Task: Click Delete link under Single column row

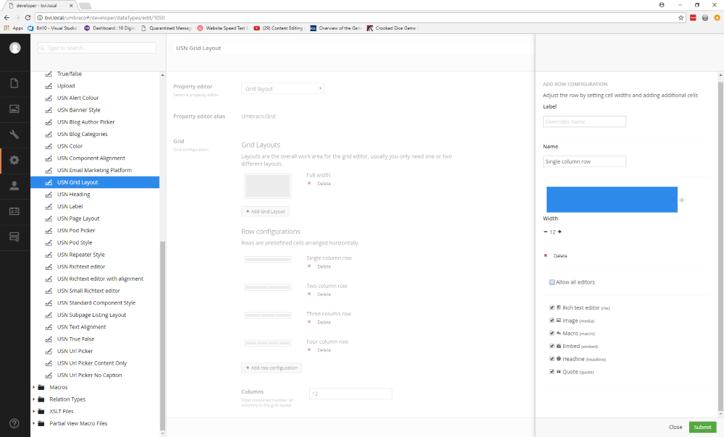Action: [x=324, y=267]
